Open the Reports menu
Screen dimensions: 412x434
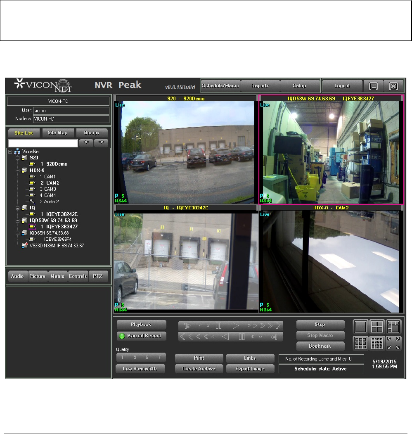tap(260, 86)
